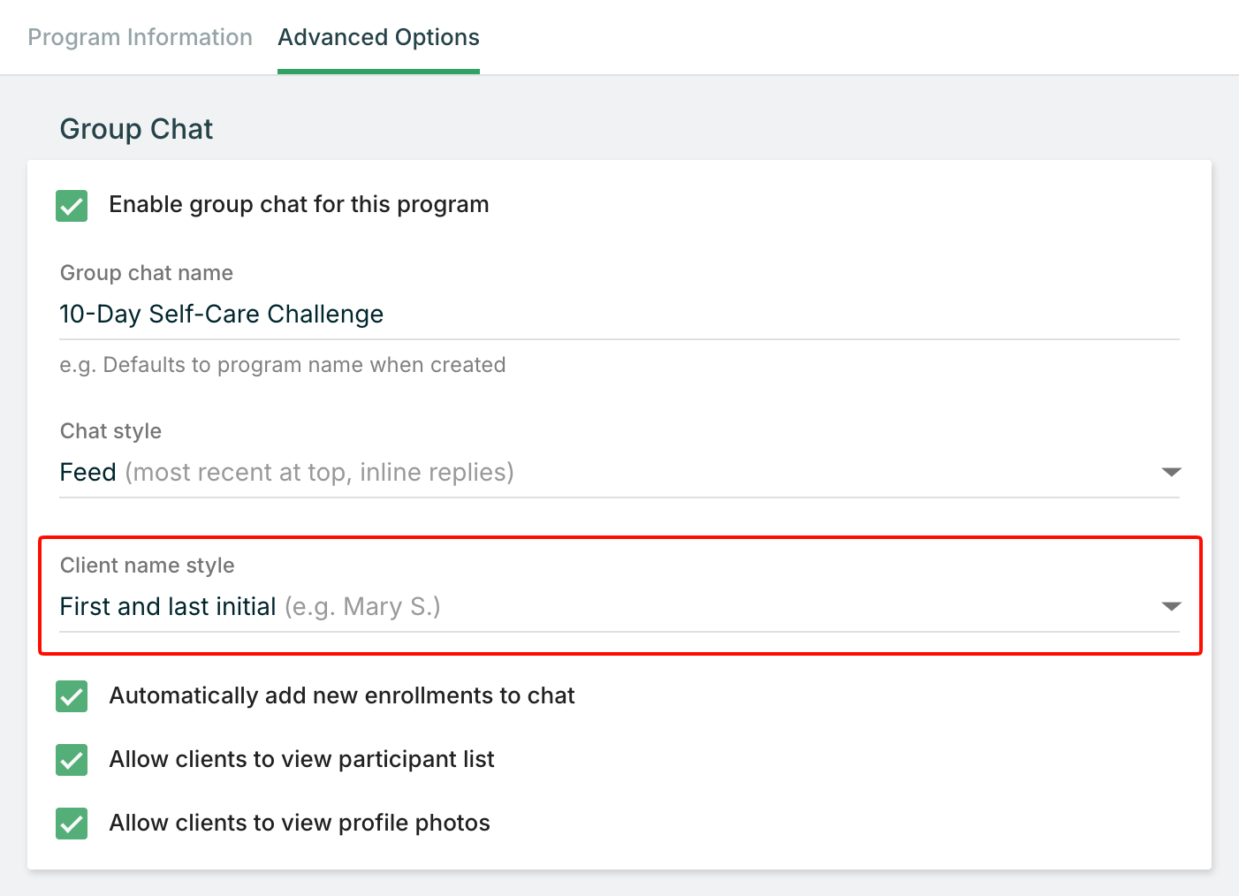Toggle the view profile photos checkbox box
1239x896 pixels.
[72, 824]
